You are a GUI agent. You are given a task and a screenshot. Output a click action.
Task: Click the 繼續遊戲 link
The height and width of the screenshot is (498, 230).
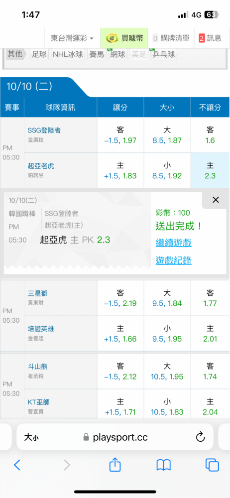(173, 243)
